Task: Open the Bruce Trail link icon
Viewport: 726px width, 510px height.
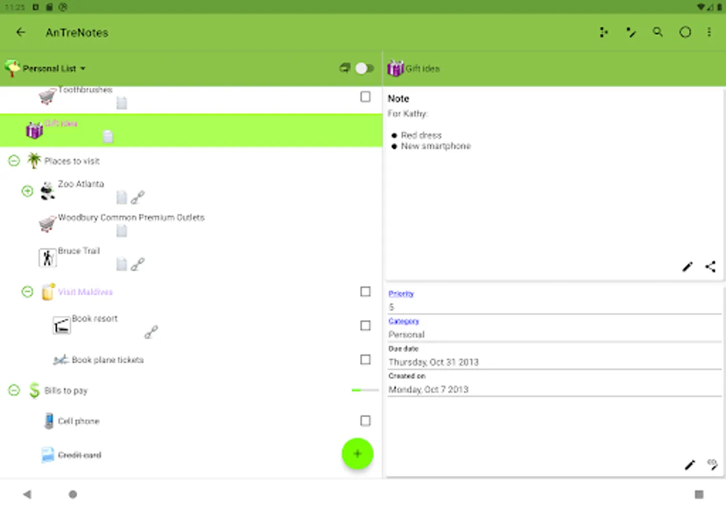Action: pyautogui.click(x=138, y=264)
